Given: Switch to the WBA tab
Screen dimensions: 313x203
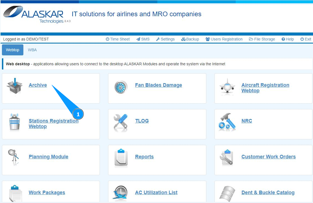Looking at the screenshot, I should 32,50.
